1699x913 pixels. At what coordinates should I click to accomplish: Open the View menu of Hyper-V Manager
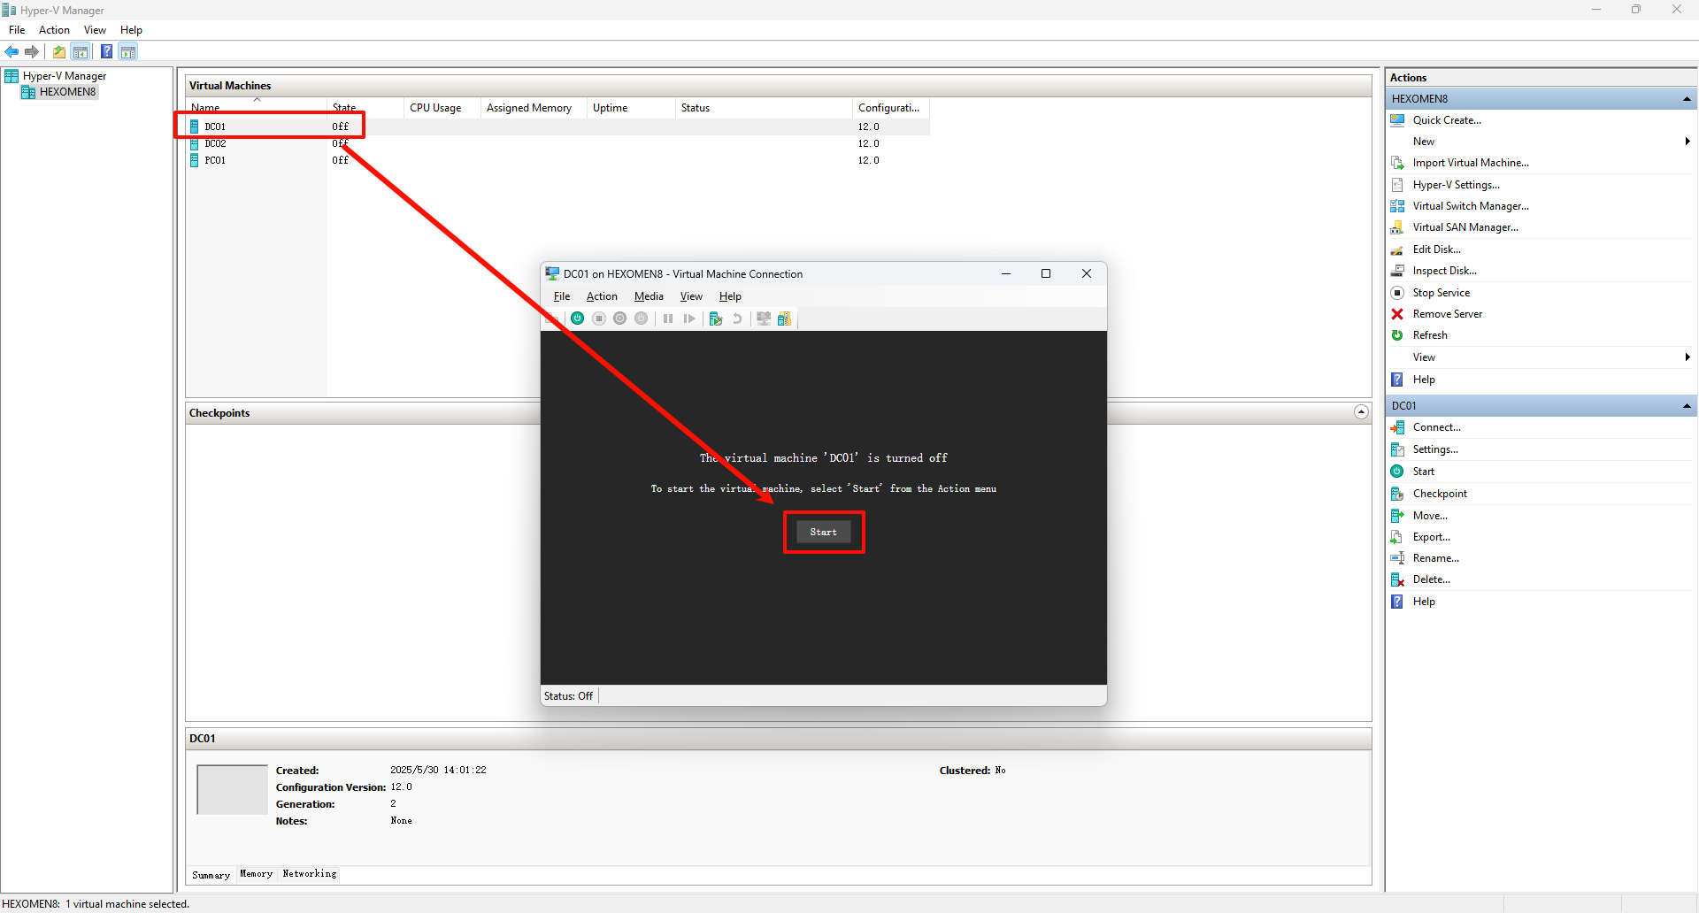pyautogui.click(x=95, y=30)
